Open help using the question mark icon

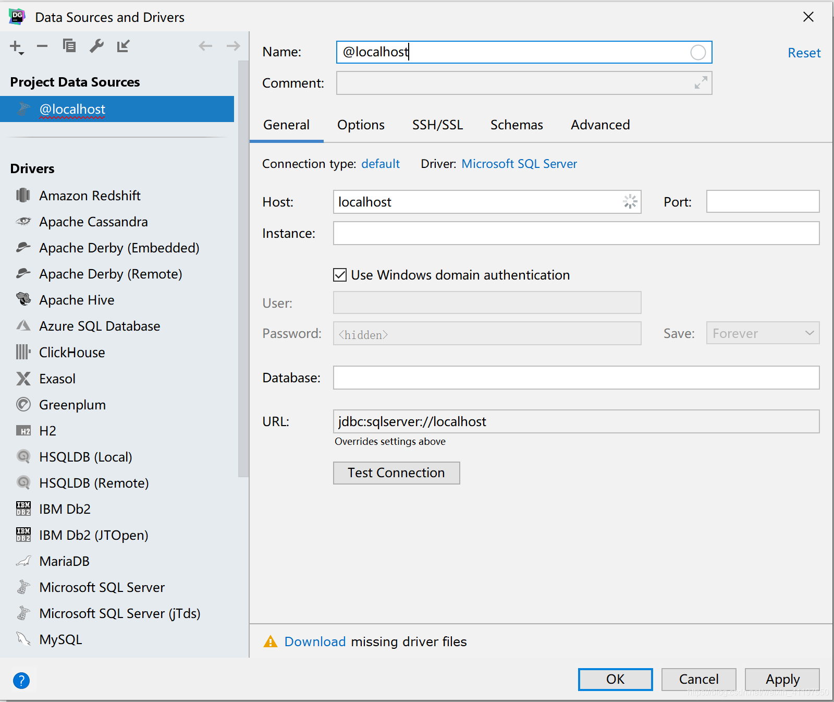click(21, 680)
